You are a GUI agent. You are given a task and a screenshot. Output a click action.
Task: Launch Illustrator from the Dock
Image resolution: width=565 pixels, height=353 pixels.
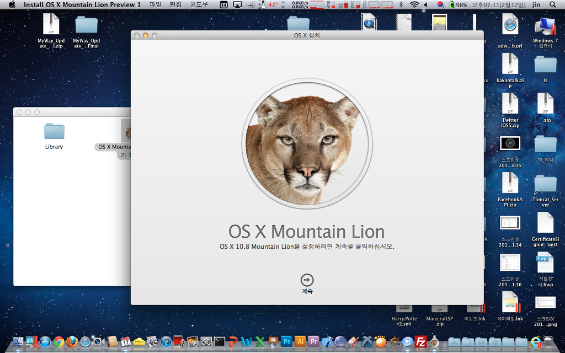300,341
